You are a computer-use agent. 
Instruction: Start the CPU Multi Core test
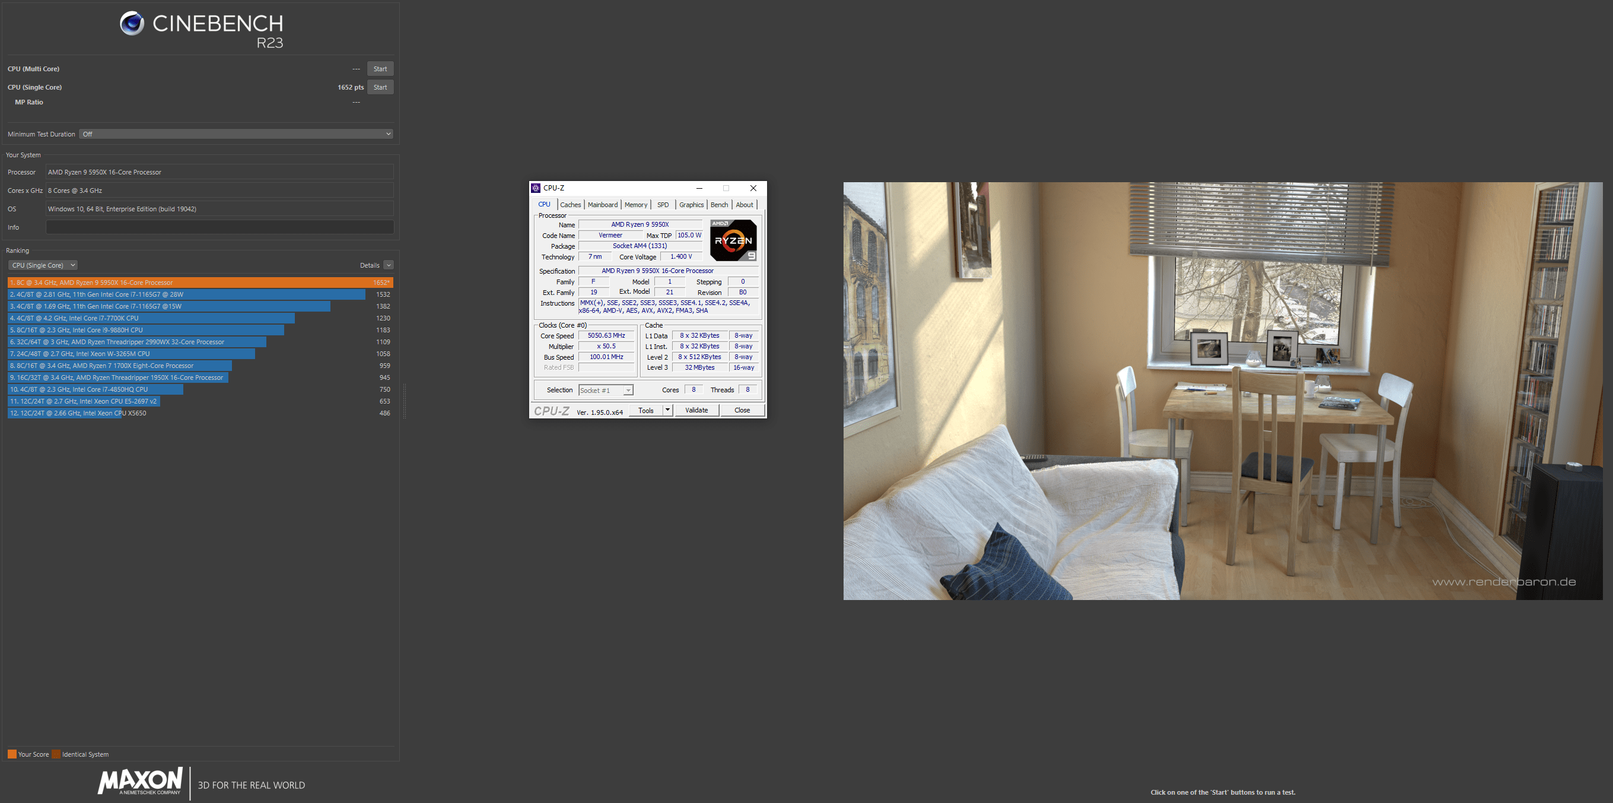380,69
